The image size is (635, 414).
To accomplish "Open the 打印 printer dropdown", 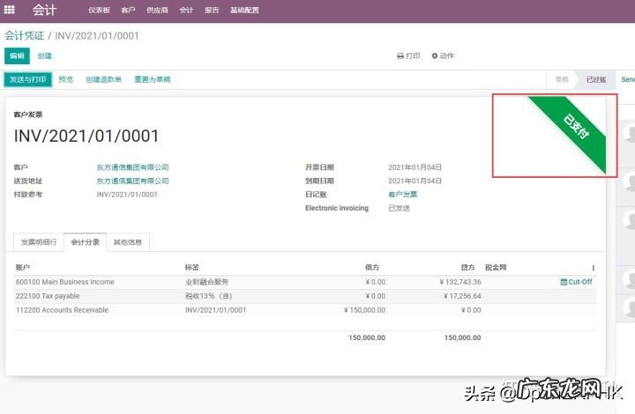I will click(408, 55).
